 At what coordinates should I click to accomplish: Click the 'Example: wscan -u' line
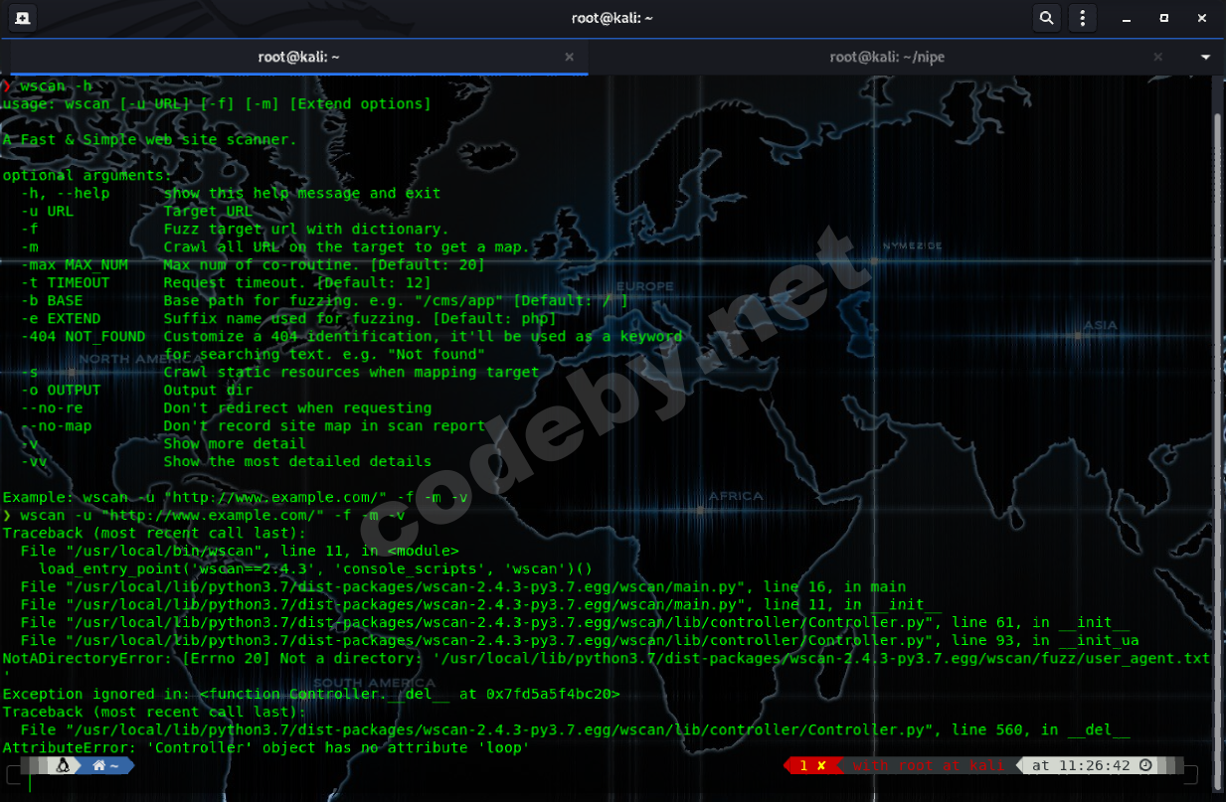tap(235, 497)
